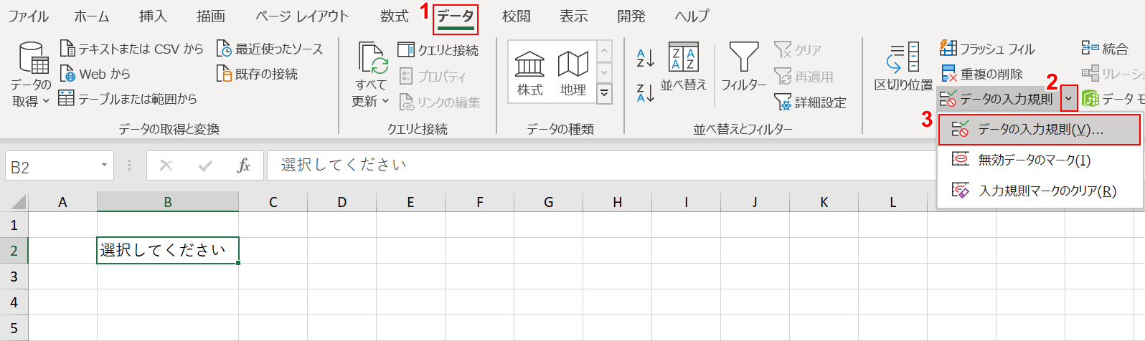
Task: Switch to the 数式 tab
Action: click(x=395, y=16)
